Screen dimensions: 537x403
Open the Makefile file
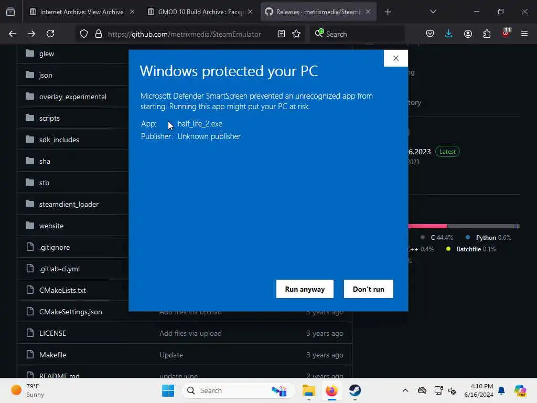(x=52, y=355)
